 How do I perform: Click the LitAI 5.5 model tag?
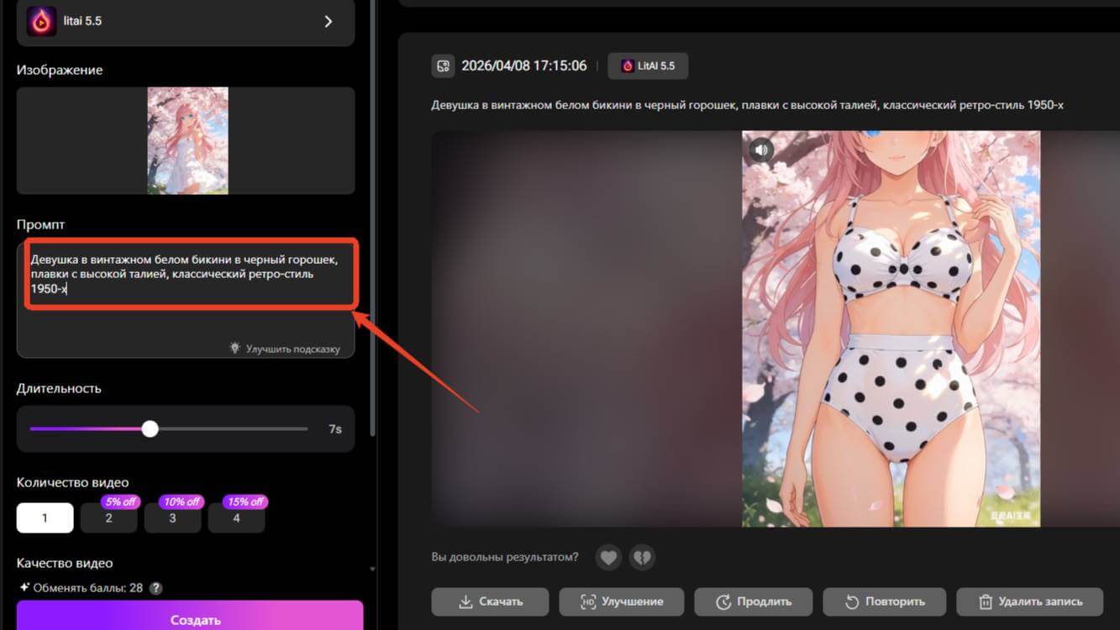(648, 66)
